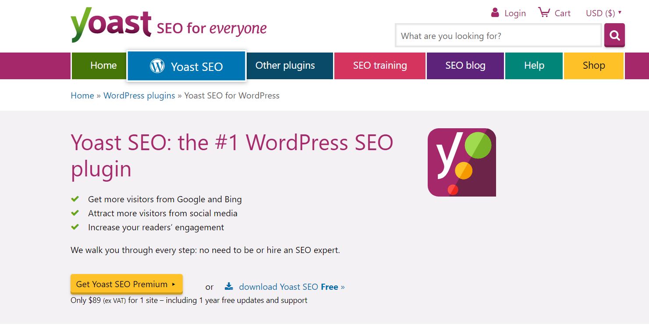Image resolution: width=649 pixels, height=327 pixels.
Task: Open the USD ($) currency dropdown
Action: [603, 13]
